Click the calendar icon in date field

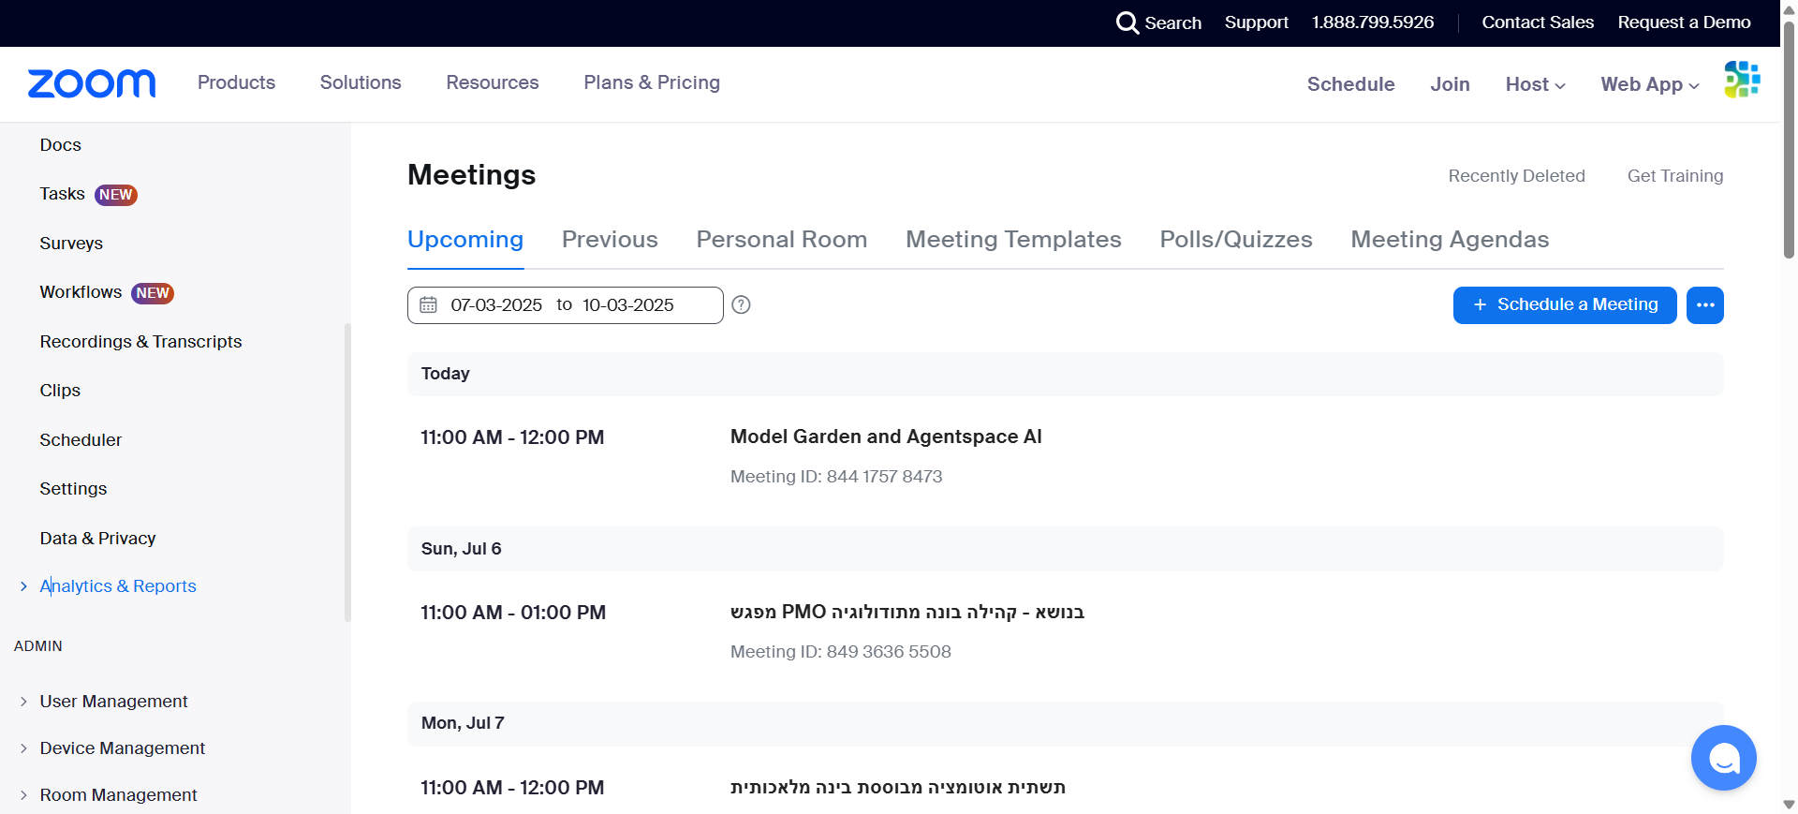(x=429, y=304)
